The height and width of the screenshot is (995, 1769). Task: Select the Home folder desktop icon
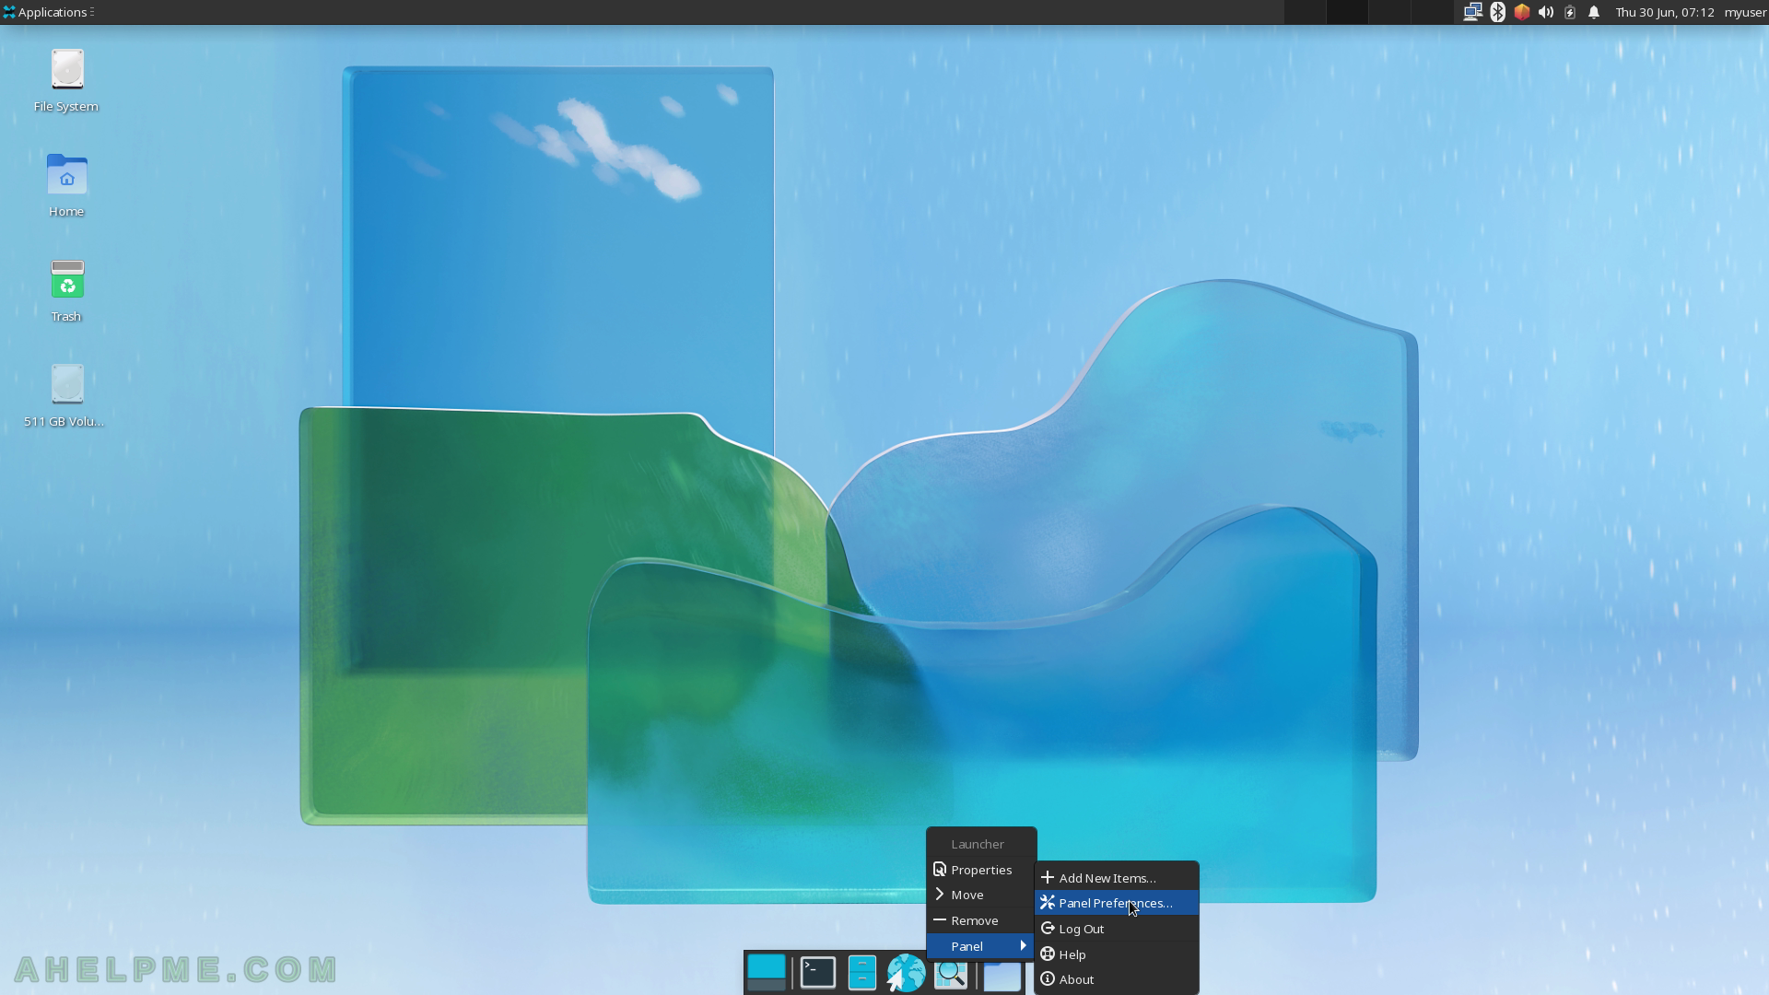pos(66,186)
